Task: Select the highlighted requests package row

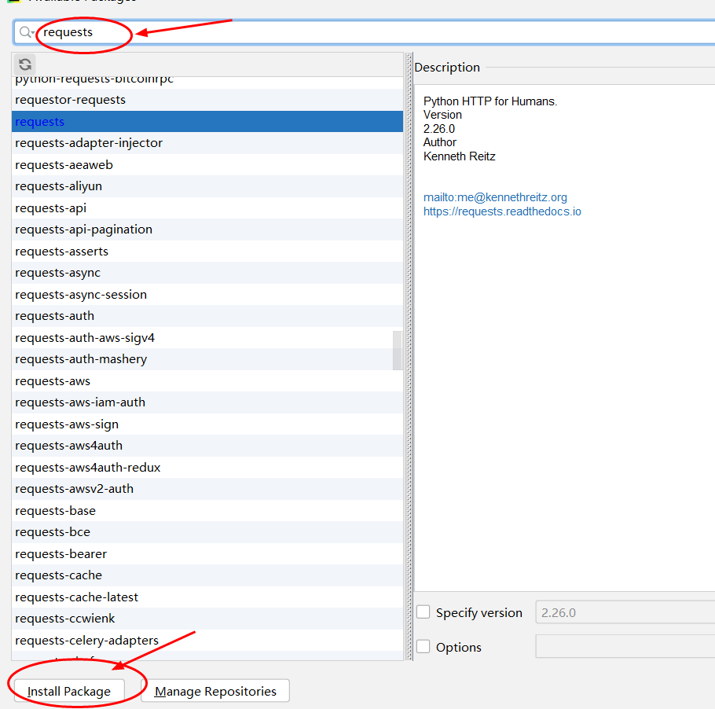Action: pos(207,121)
